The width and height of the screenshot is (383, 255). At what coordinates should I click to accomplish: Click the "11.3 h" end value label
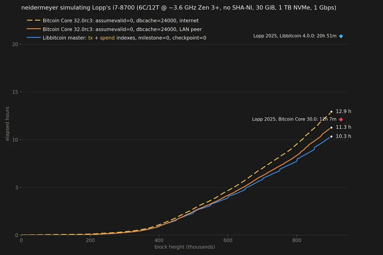[x=344, y=127]
